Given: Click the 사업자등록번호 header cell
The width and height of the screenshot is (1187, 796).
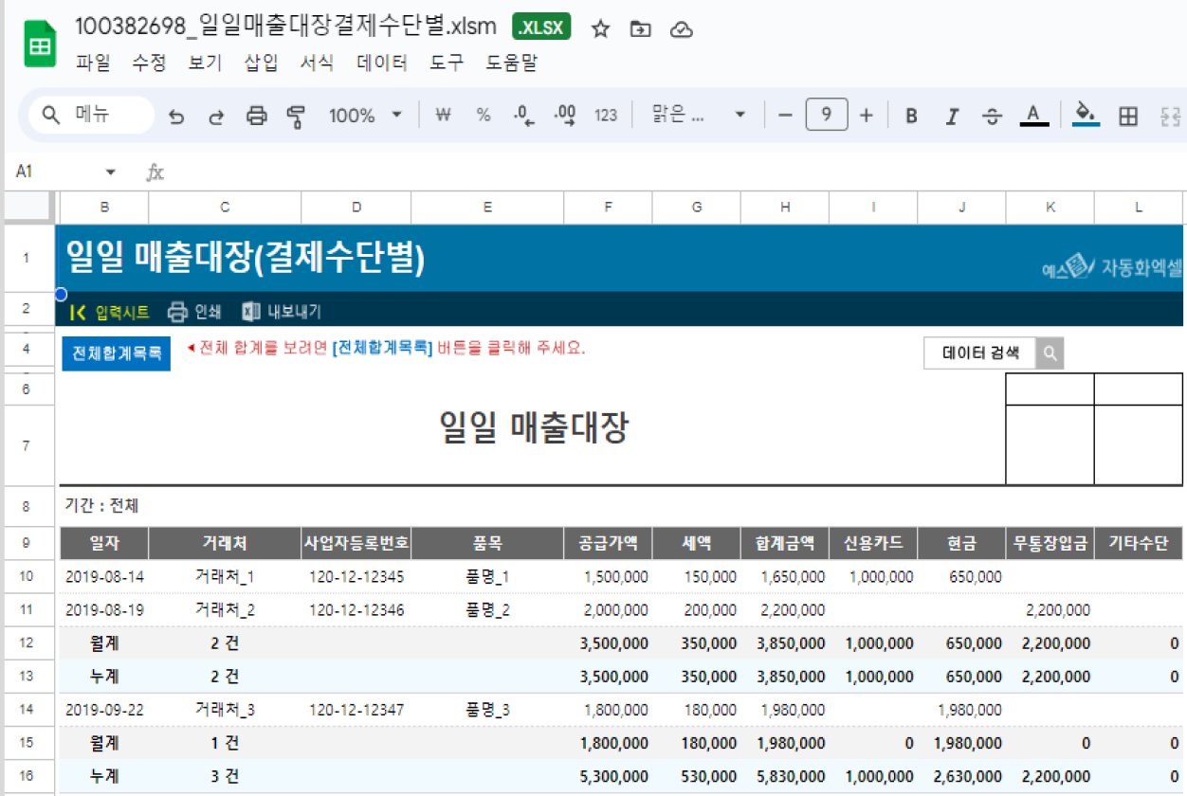Looking at the screenshot, I should [x=356, y=543].
